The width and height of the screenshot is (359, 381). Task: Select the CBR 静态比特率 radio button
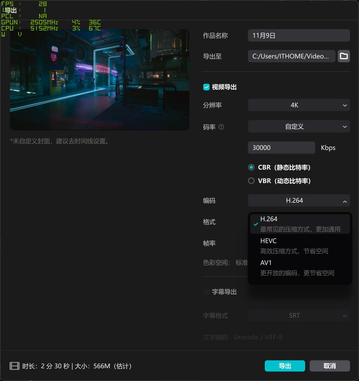[251, 167]
